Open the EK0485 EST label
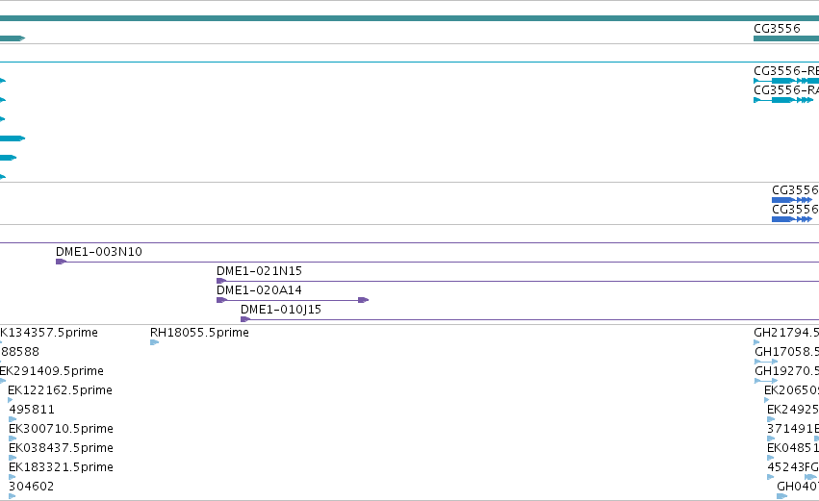This screenshot has width=819, height=501. [x=793, y=448]
